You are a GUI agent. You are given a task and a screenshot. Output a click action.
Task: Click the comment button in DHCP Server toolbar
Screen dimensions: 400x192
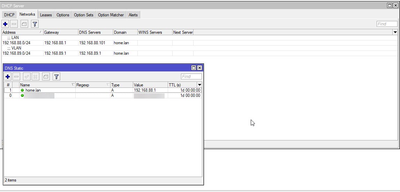[x=24, y=24]
